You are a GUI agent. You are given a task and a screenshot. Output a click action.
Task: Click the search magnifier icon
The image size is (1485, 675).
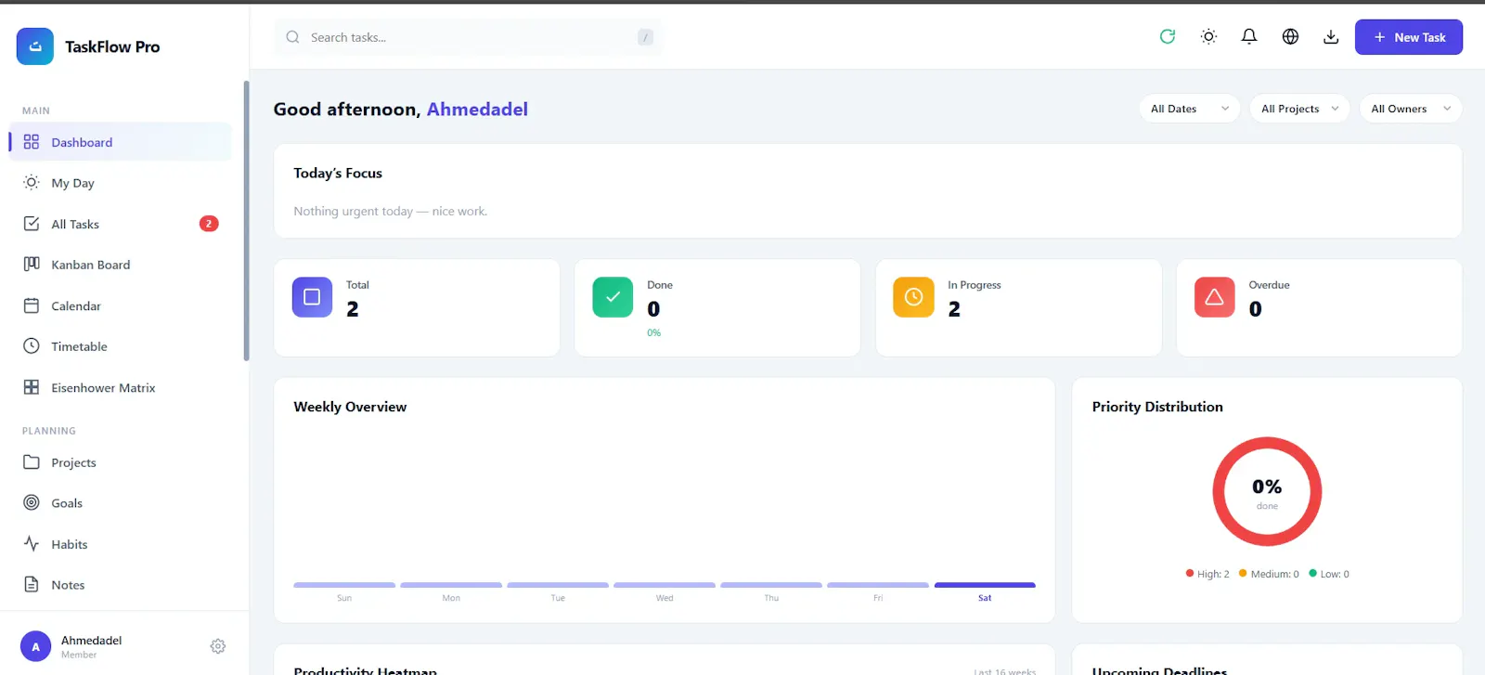(x=292, y=37)
